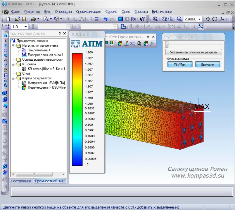Click the fixed support colored column icon in FEM toolbar

click(127, 43)
